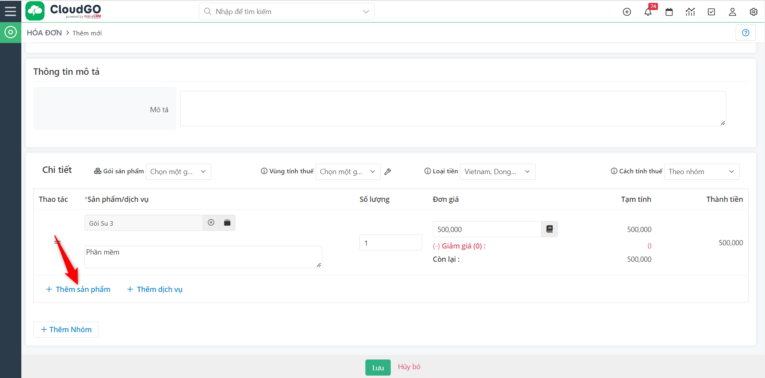This screenshot has height=378, width=765.
Task: Open the Loại tiền currency dropdown
Action: pos(497,172)
